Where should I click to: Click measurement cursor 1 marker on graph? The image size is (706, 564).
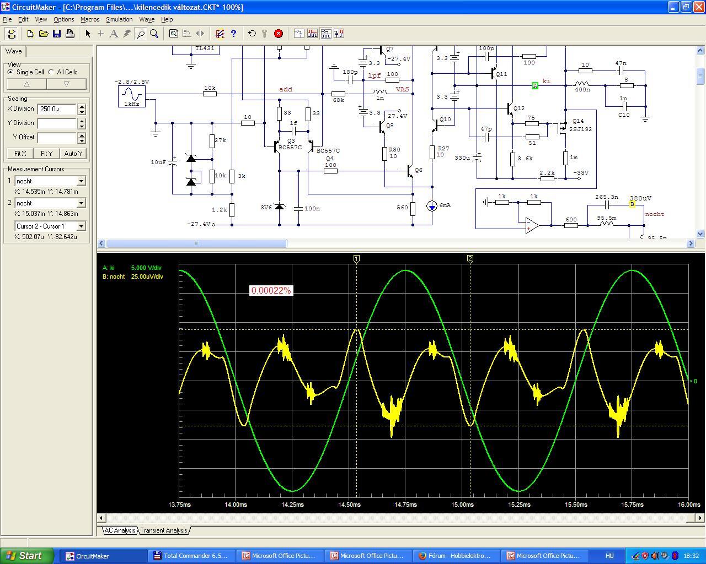[x=356, y=259]
